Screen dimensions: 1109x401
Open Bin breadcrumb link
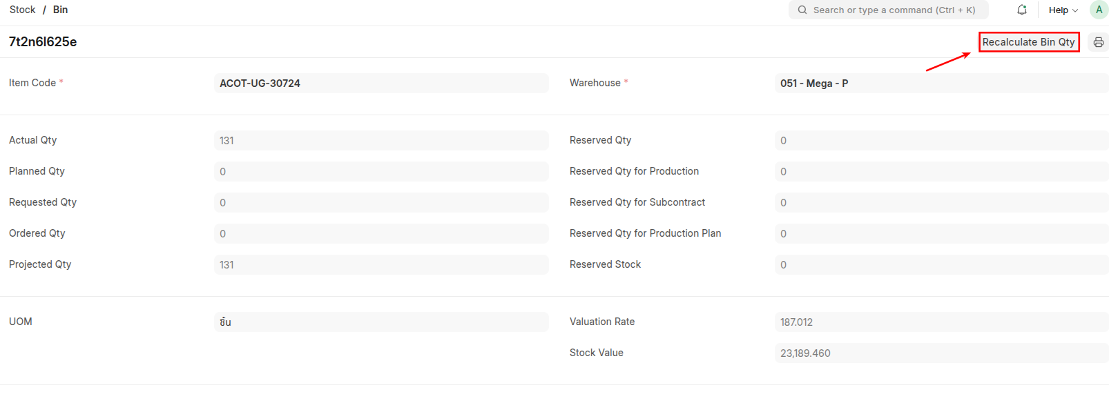60,10
